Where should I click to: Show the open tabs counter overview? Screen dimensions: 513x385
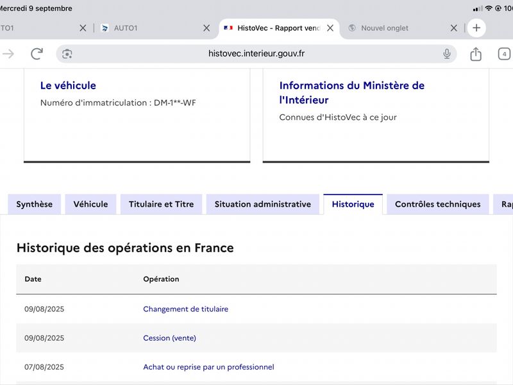504,54
